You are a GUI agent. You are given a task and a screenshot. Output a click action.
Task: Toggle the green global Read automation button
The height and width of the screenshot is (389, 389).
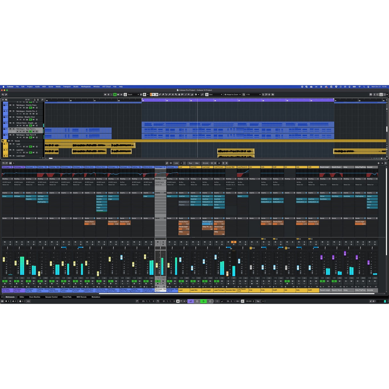tap(115, 95)
